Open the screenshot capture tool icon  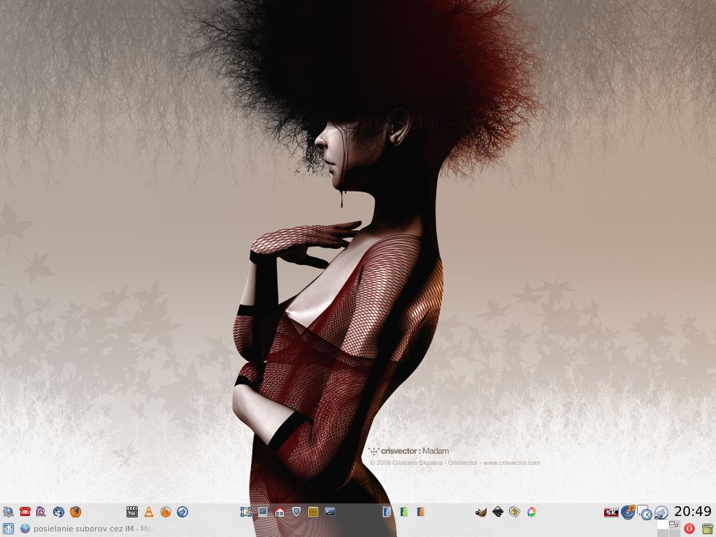[x=246, y=512]
